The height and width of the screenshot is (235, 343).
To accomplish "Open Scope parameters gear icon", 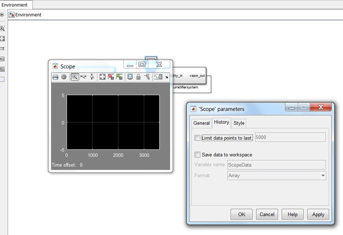I will (64, 77).
